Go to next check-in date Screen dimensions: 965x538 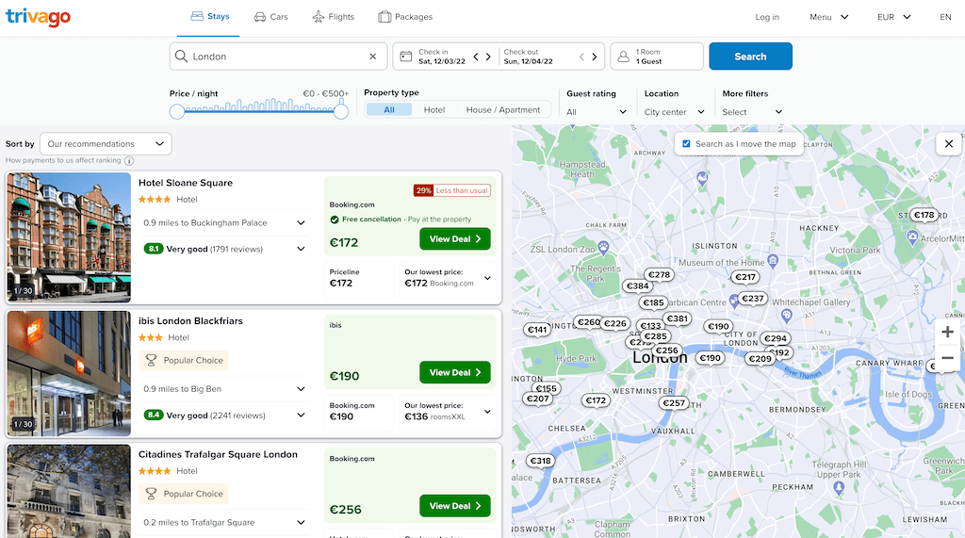488,57
